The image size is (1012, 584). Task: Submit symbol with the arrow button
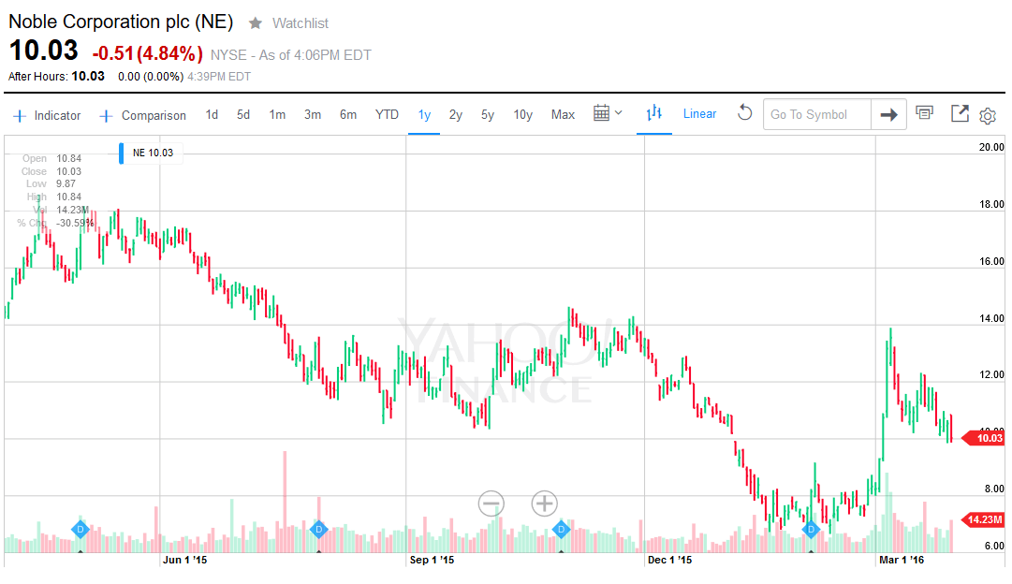pyautogui.click(x=888, y=115)
